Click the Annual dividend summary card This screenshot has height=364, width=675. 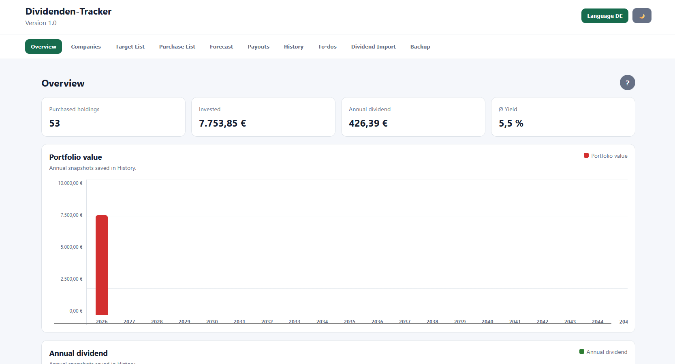coord(413,117)
